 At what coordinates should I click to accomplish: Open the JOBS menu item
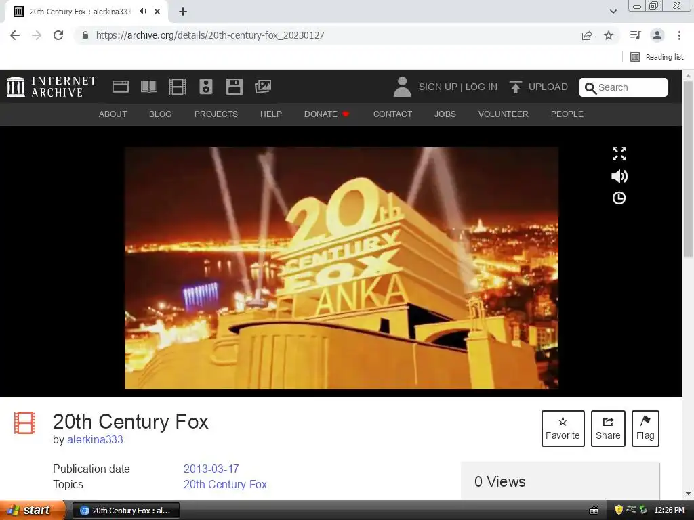pos(445,114)
